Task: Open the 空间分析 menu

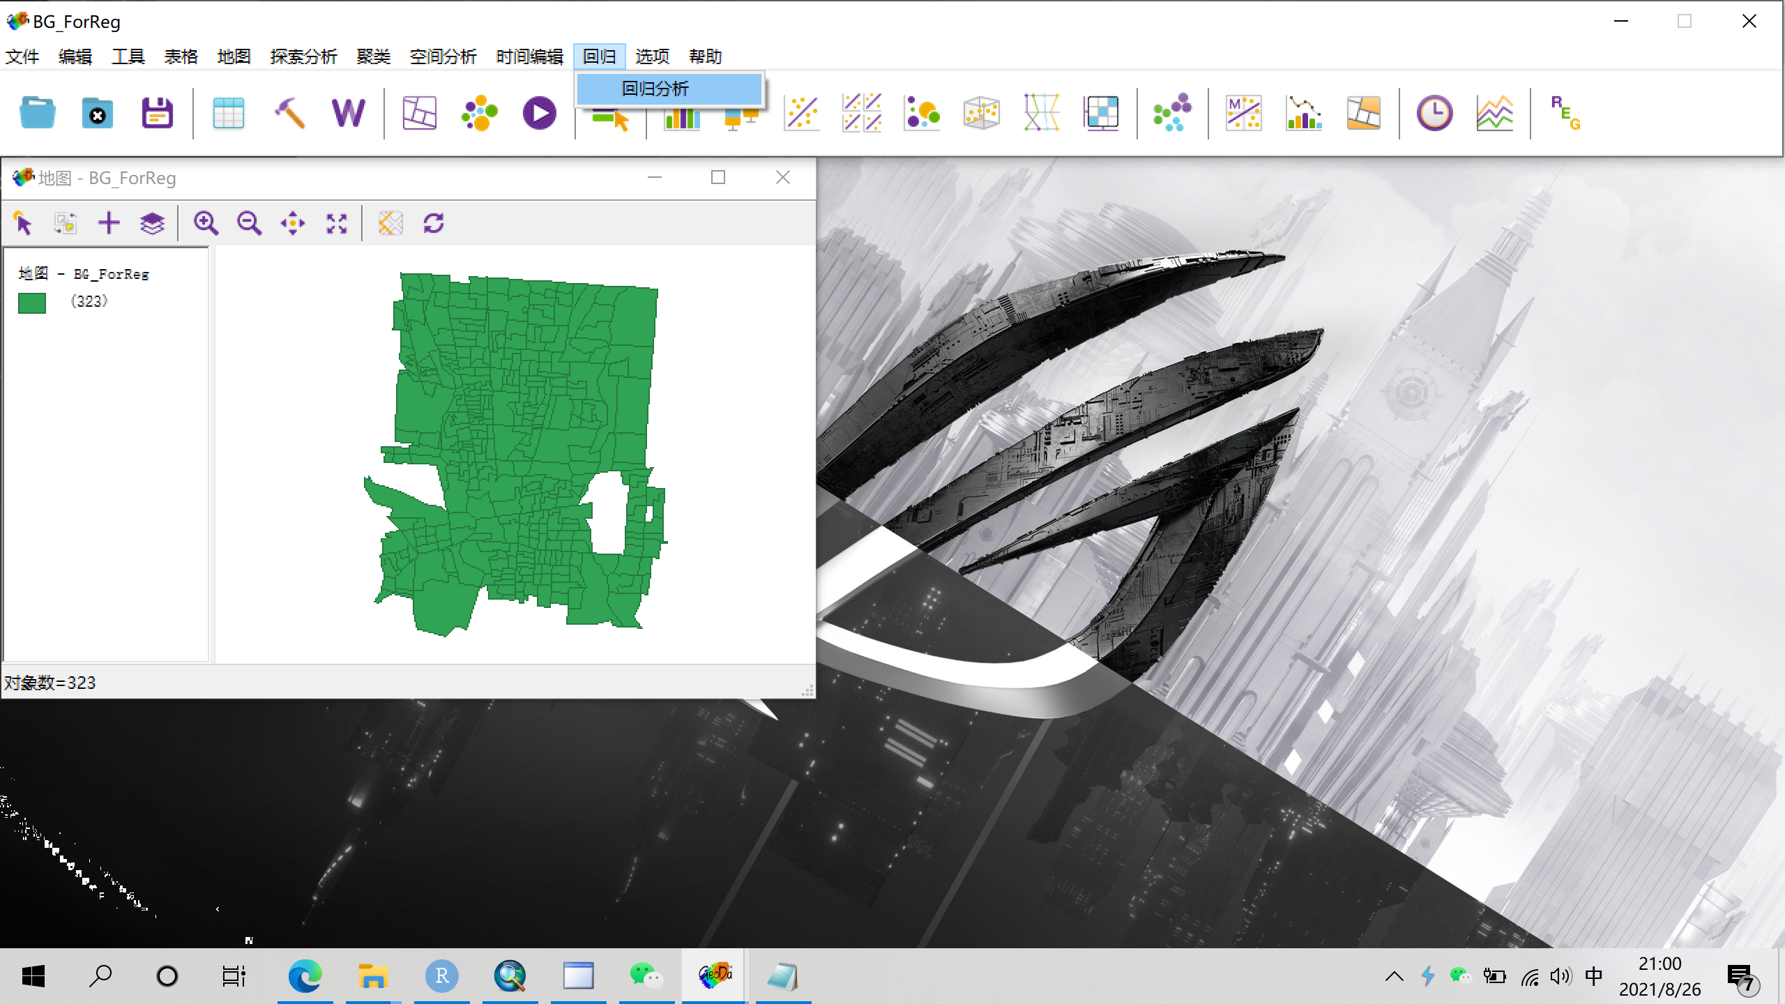Action: (443, 56)
